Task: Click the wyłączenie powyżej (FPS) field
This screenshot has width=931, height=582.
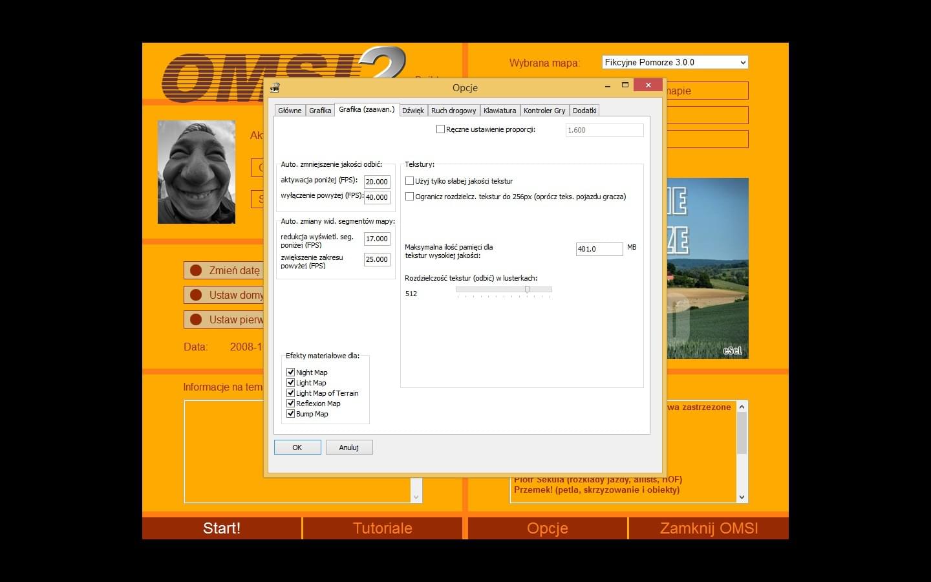Action: [377, 197]
